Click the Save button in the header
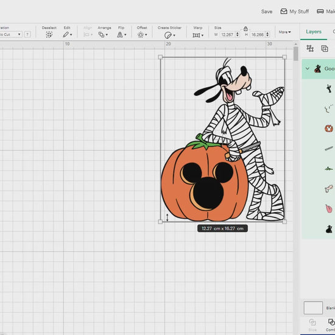The height and width of the screenshot is (335, 335). 266,12
